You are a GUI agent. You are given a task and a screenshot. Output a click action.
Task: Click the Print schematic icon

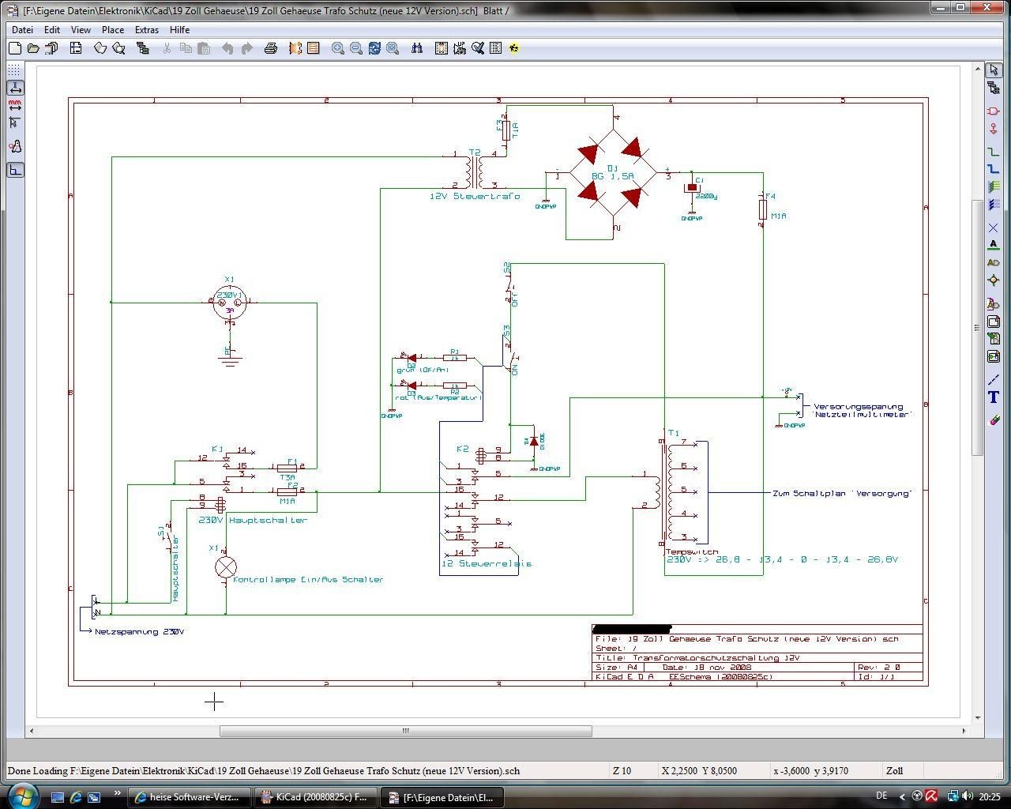(x=270, y=48)
